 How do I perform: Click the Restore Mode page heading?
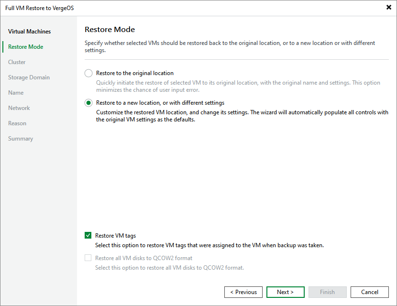click(x=110, y=29)
